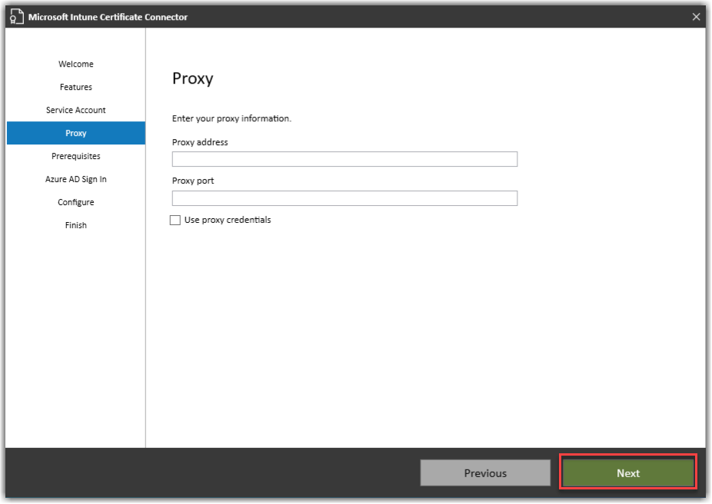The height and width of the screenshot is (504, 712).
Task: Click the 'Use proxy credentials' label text
Action: click(228, 220)
